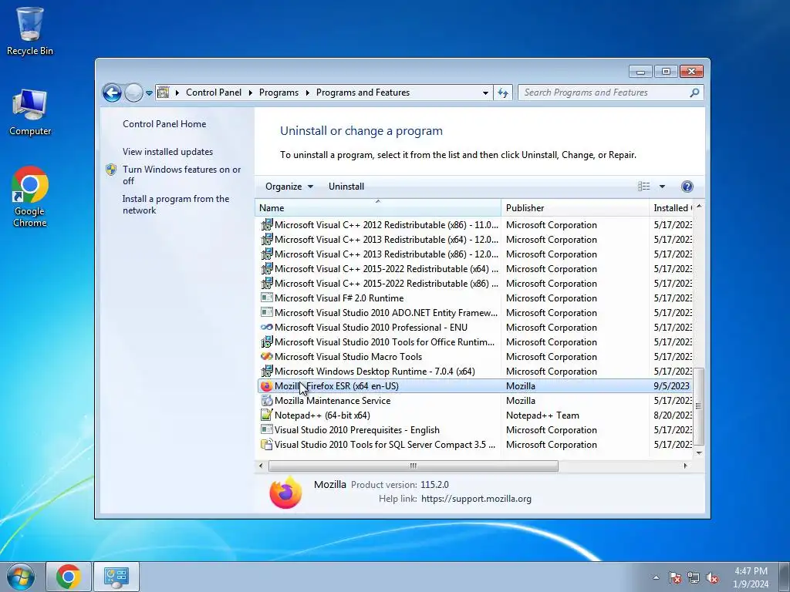The height and width of the screenshot is (592, 790).
Task: Launch Google Chrome from desktop shortcut
Action: pos(30,197)
